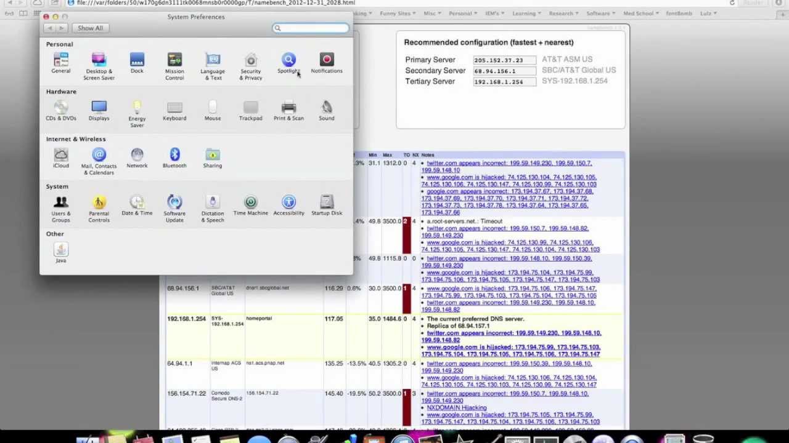
Task: Open the Misc bookmarks folder
Action: point(431,13)
